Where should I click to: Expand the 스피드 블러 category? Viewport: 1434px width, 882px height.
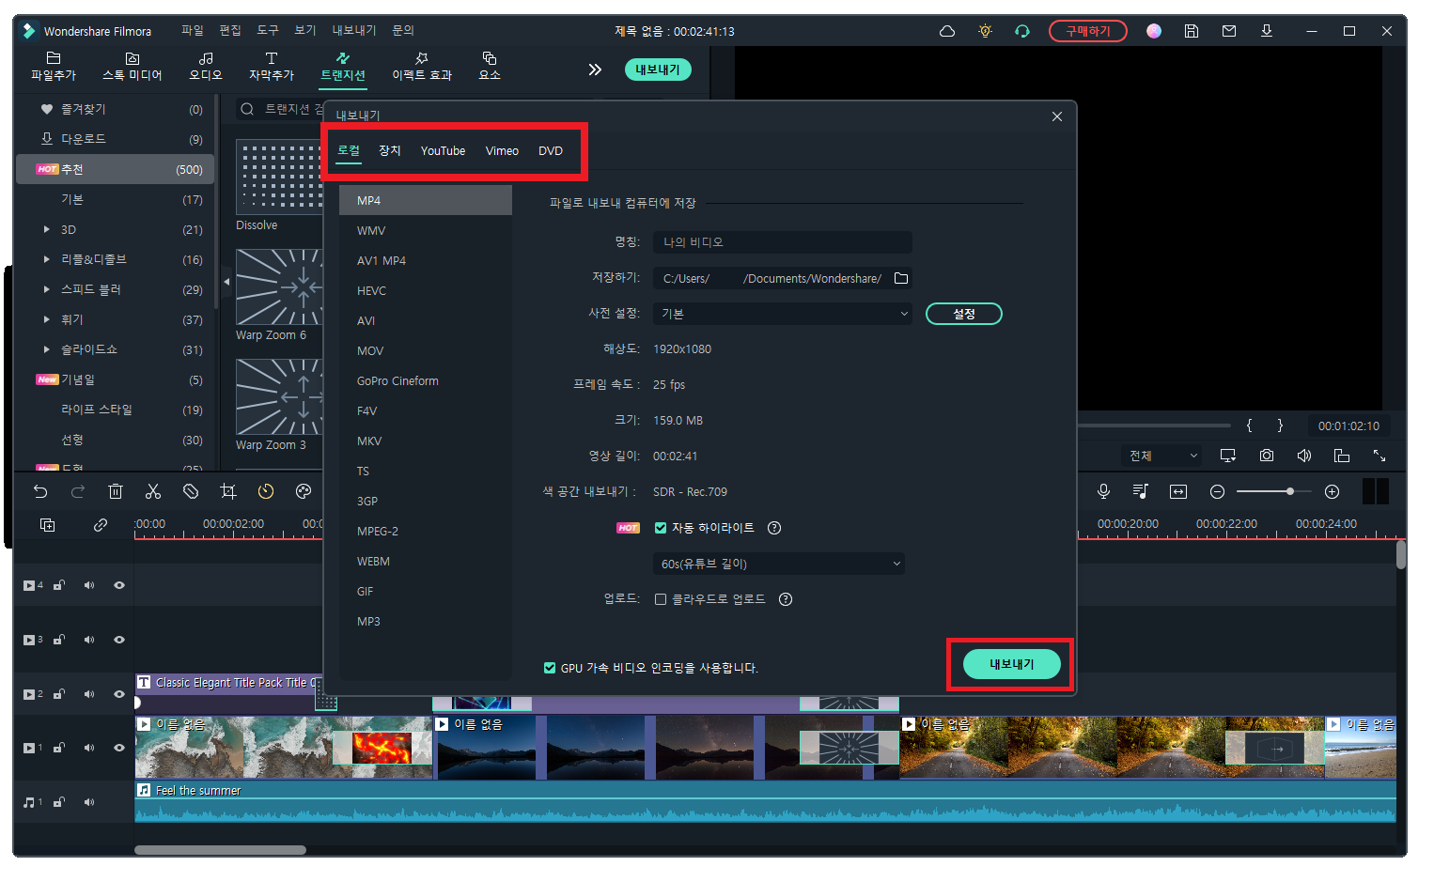point(47,289)
